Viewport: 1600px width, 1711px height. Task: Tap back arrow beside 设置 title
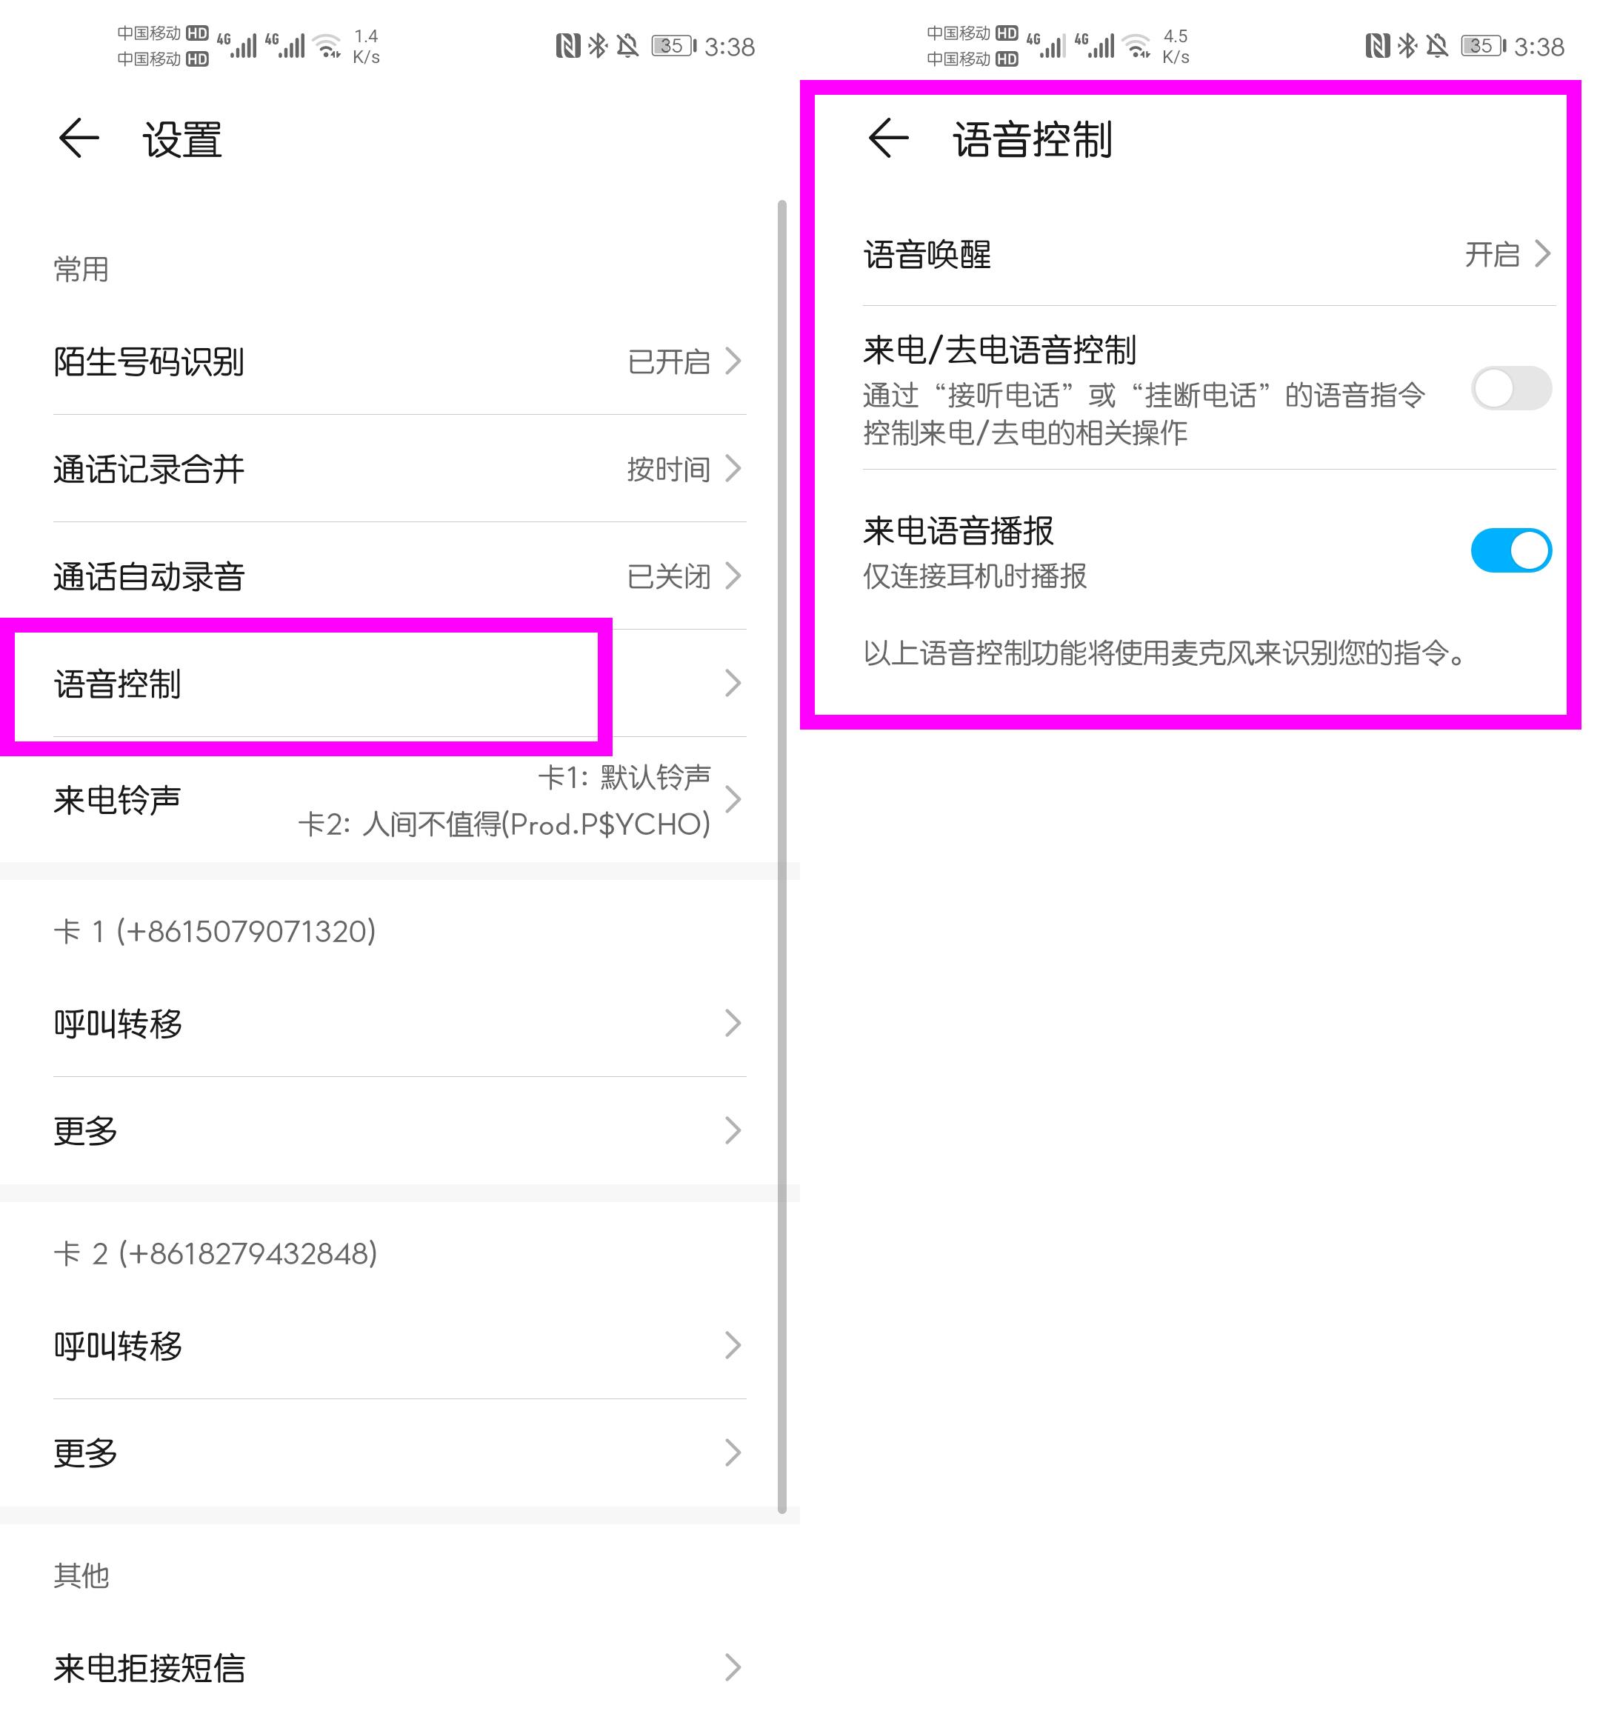click(79, 138)
